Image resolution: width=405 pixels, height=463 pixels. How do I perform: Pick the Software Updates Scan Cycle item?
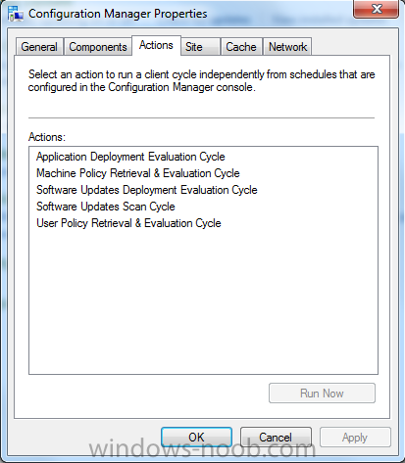click(x=106, y=207)
